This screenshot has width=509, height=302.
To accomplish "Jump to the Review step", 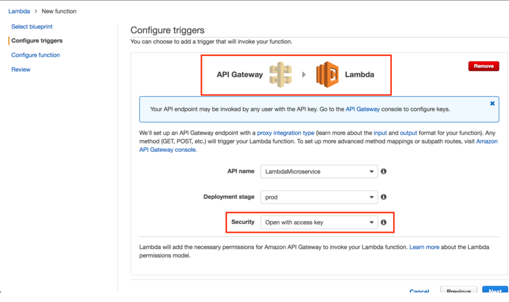I will [x=21, y=69].
